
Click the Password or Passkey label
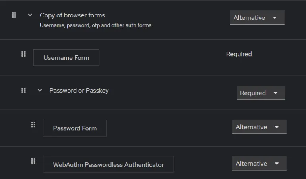click(x=79, y=91)
